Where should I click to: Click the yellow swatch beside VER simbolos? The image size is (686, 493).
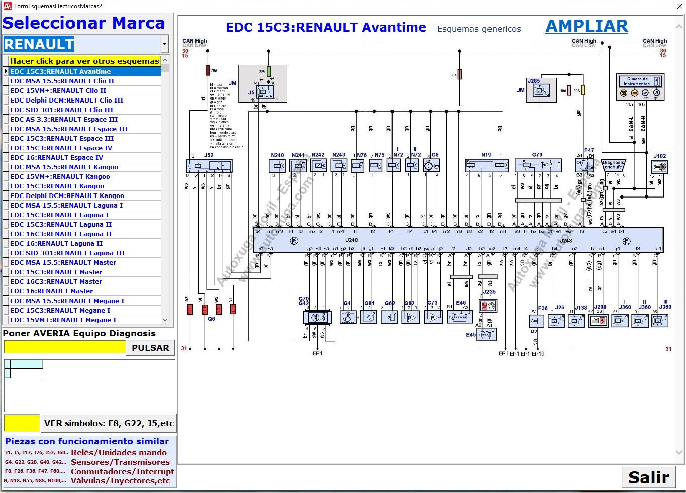[x=22, y=423]
